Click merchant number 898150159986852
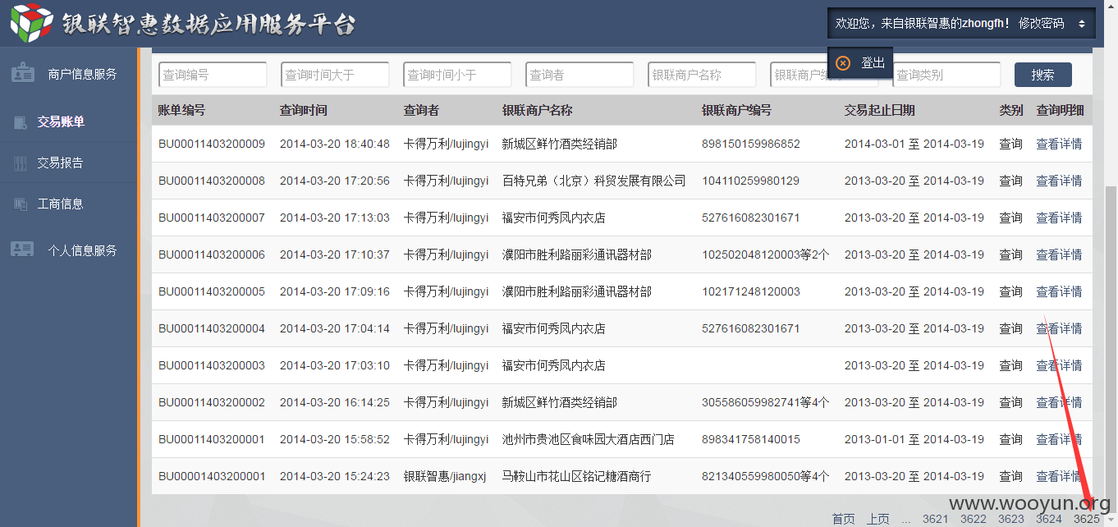The height and width of the screenshot is (527, 1118). [750, 144]
